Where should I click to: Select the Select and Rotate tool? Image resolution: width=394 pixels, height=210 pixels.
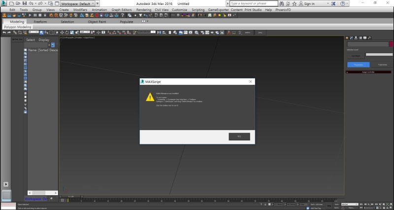click(x=67, y=33)
